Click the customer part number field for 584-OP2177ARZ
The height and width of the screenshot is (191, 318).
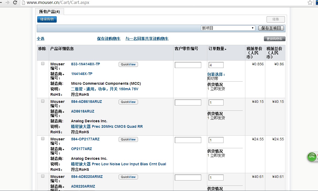pyautogui.click(x=188, y=140)
